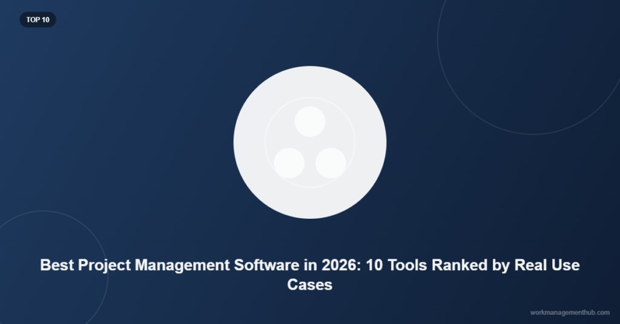This screenshot has width=620, height=324.
Task: Click the bottom-left dot in the logo
Action: coord(289,163)
